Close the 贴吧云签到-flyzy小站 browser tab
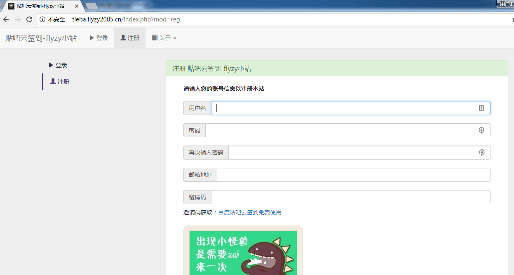The height and width of the screenshot is (275, 514). [x=77, y=6]
